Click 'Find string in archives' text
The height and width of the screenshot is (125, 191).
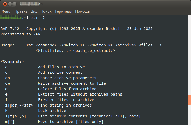click(65, 105)
